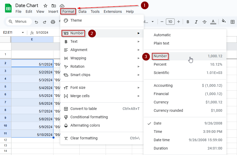Click the move to folder icon
The height and width of the screenshot is (155, 237).
point(54,6)
